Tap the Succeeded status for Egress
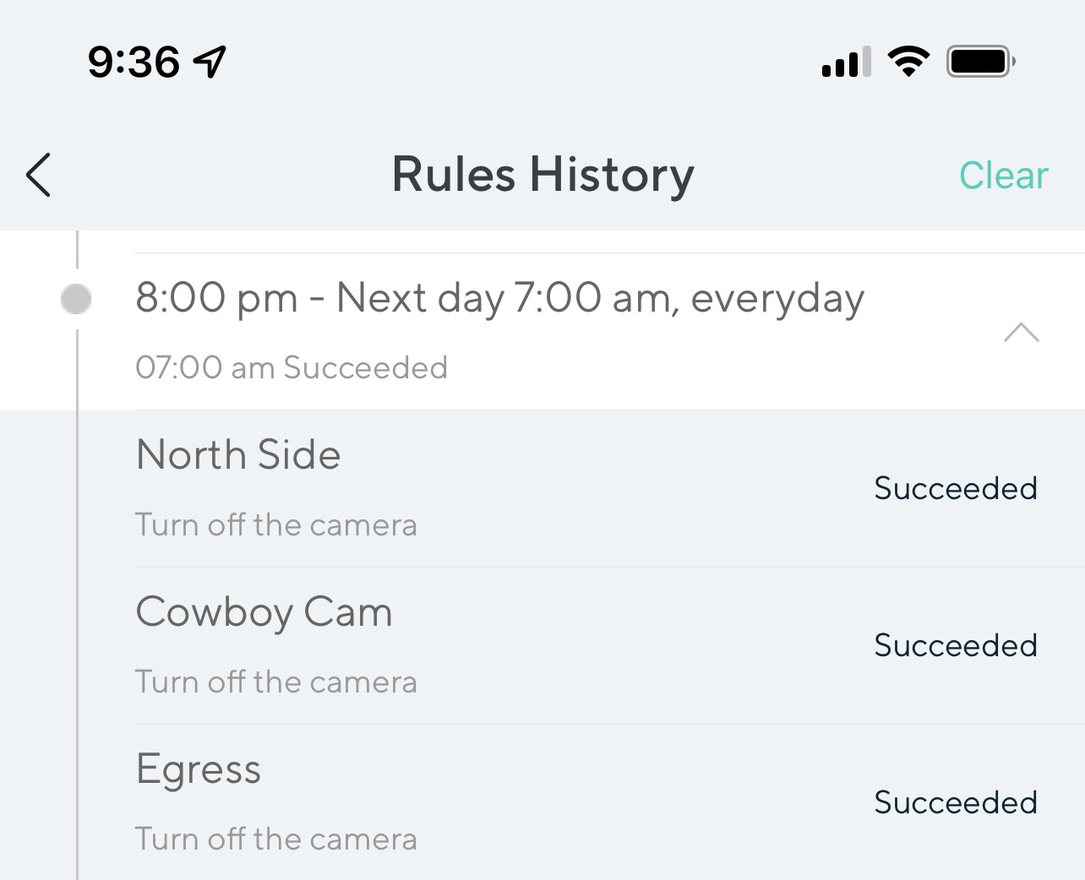1085x880 pixels. tap(955, 802)
